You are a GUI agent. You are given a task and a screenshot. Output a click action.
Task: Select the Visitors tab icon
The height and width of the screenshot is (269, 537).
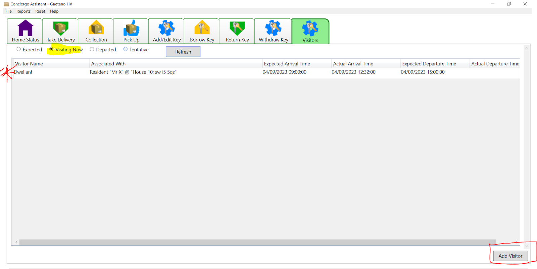(310, 28)
